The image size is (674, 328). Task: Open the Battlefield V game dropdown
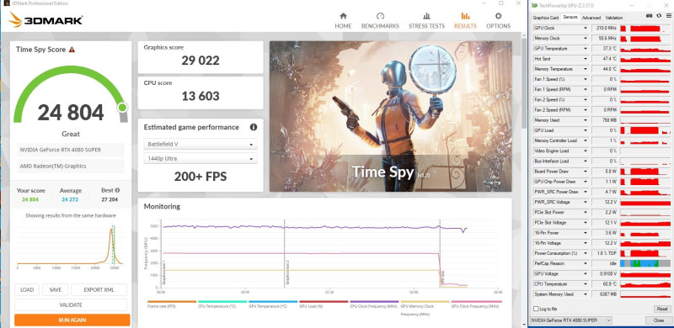[x=201, y=145]
